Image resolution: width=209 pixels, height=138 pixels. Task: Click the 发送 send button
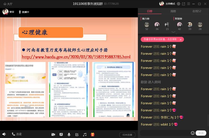click(x=201, y=133)
